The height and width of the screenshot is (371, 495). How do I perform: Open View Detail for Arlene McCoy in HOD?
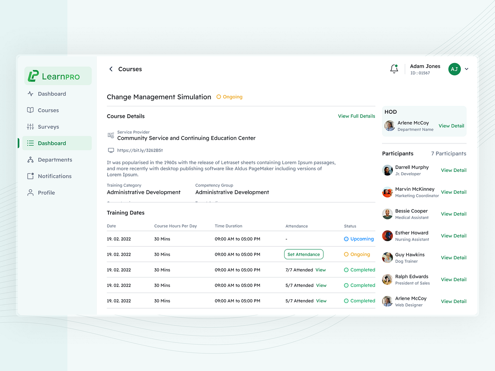(451, 126)
